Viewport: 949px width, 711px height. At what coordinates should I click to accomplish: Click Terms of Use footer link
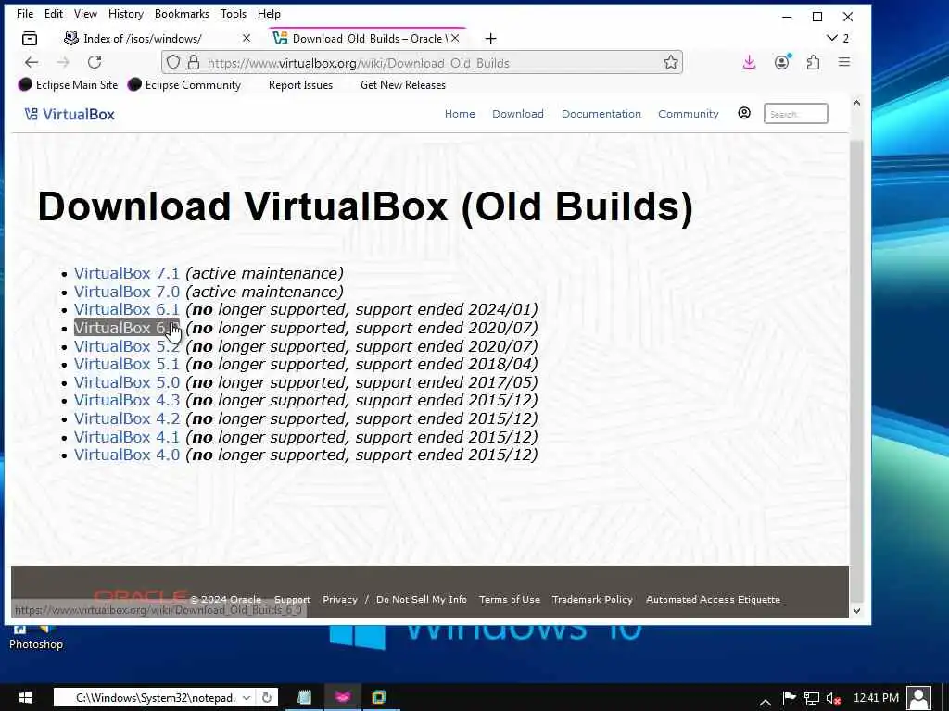(509, 599)
